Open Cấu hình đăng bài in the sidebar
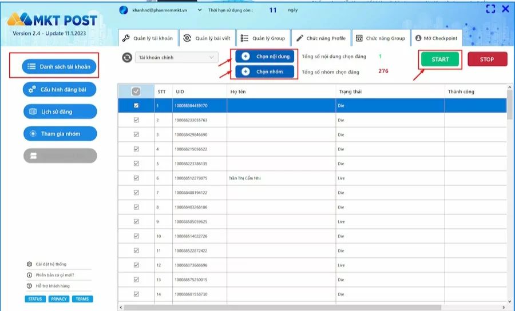The image size is (515, 311). 60,90
